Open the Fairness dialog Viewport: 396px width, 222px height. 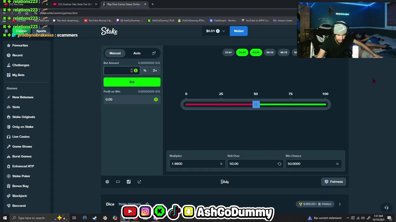334,182
